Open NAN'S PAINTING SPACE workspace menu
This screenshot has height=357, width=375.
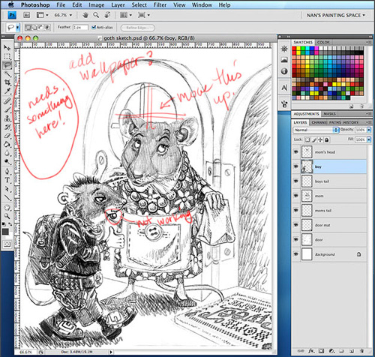coord(336,16)
